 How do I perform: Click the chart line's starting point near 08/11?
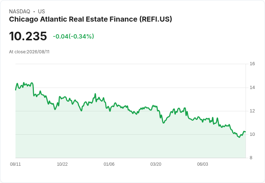click(16, 90)
